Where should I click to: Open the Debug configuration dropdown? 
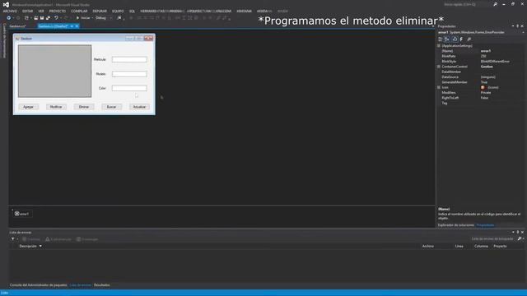click(x=103, y=18)
